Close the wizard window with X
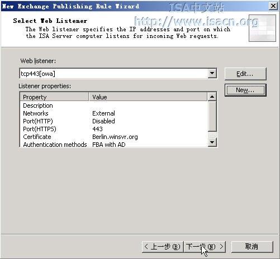The image size is (280, 259). coord(273,6)
